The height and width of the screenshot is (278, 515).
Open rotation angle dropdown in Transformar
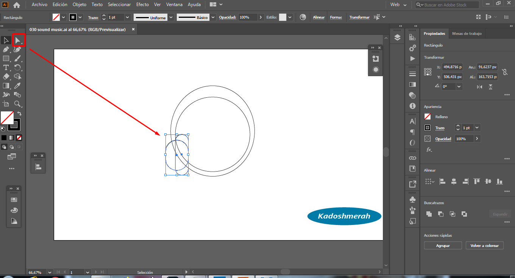[x=459, y=86]
